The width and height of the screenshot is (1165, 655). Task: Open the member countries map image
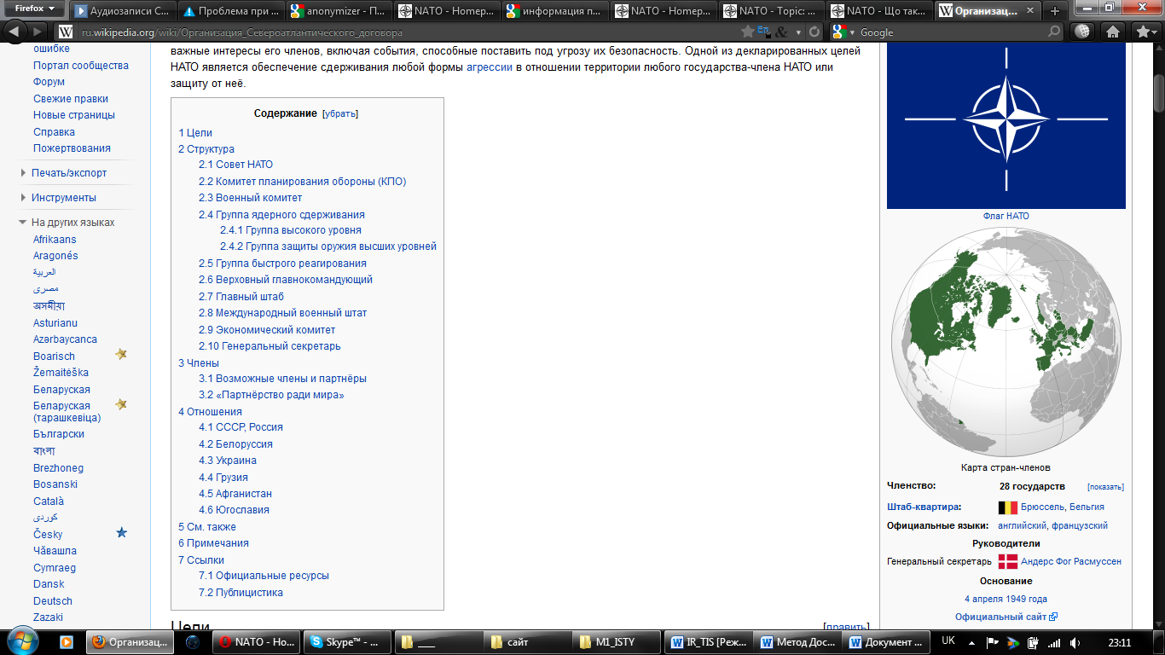point(1006,341)
